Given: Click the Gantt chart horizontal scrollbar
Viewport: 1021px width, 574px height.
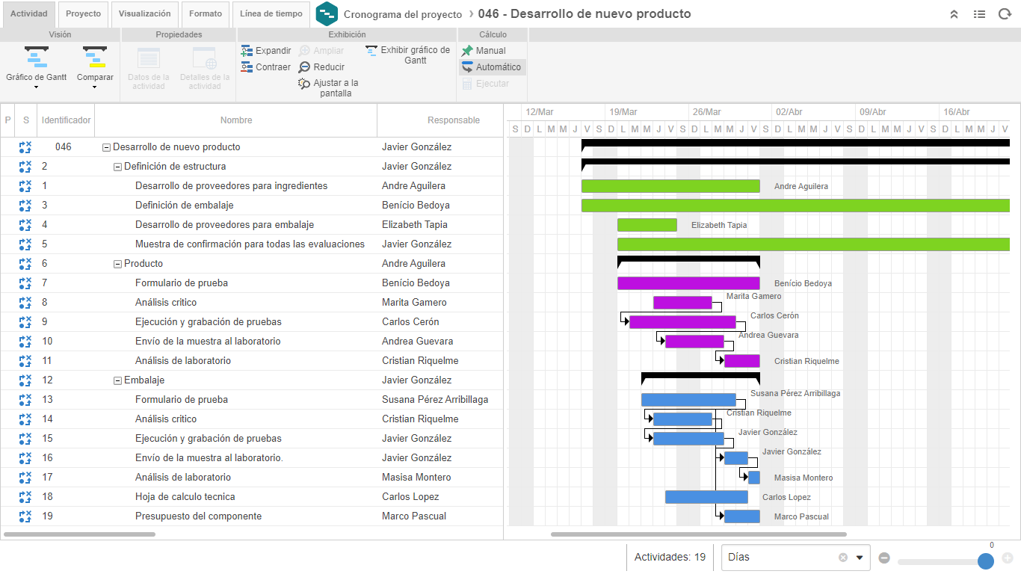Looking at the screenshot, I should pyautogui.click(x=699, y=534).
